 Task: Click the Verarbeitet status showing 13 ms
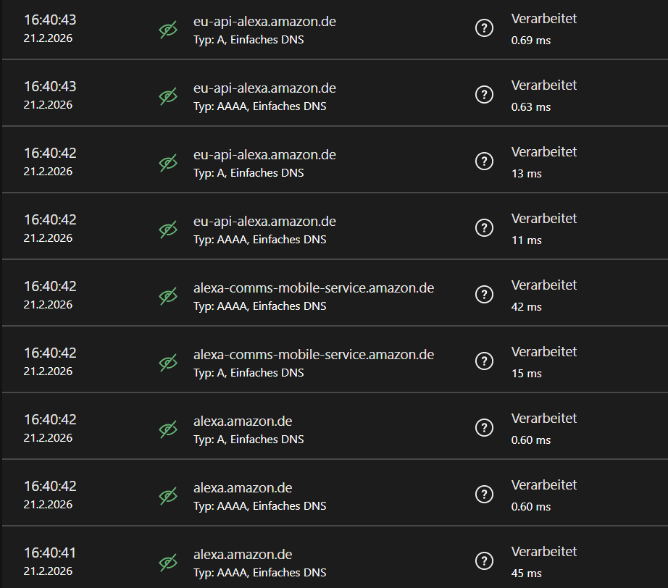tap(543, 152)
